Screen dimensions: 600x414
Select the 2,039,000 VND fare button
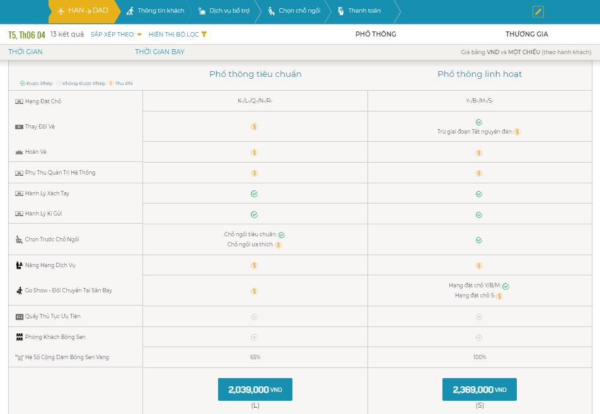[x=255, y=389]
